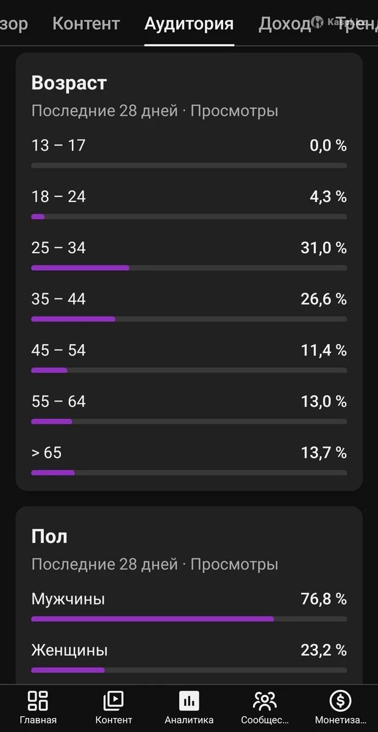This screenshot has width=378, height=732.
Task: Select the Аудитория tab
Action: pos(189,24)
